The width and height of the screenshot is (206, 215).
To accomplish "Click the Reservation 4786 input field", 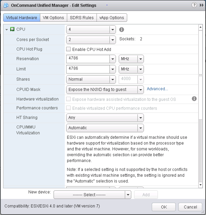I will click(x=88, y=59).
